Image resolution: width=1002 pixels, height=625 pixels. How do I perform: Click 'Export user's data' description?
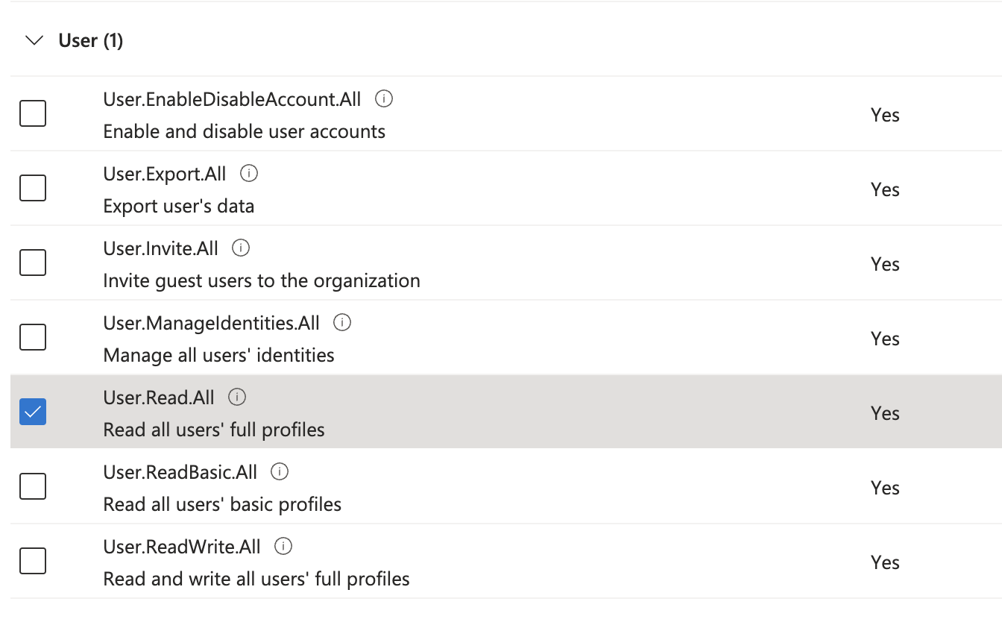pos(179,206)
